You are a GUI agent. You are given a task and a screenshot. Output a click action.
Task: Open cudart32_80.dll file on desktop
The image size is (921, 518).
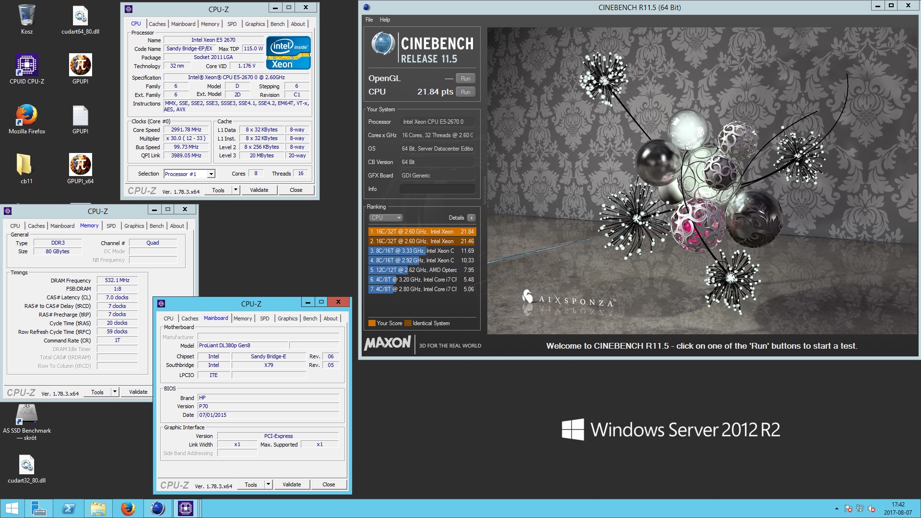point(27,468)
